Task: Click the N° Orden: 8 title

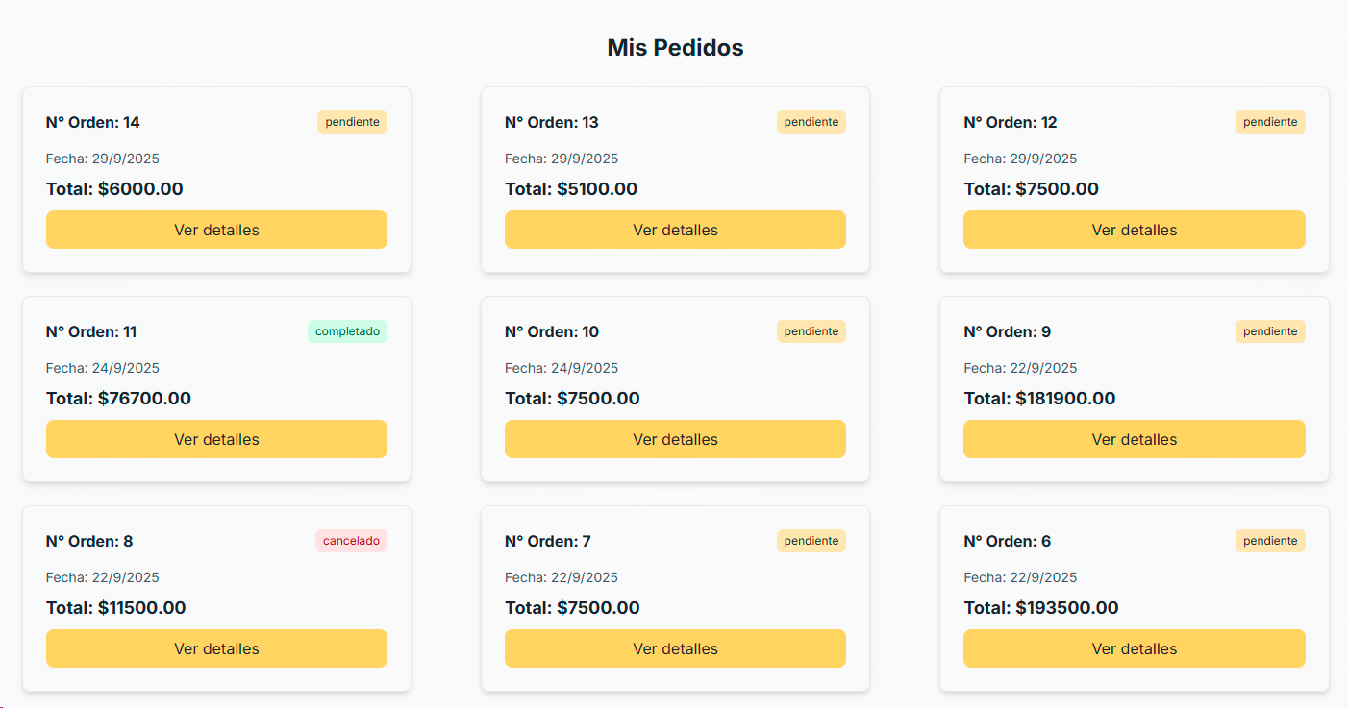Action: 89,541
